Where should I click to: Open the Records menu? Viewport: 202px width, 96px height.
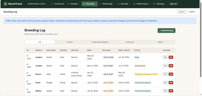tap(124, 4)
